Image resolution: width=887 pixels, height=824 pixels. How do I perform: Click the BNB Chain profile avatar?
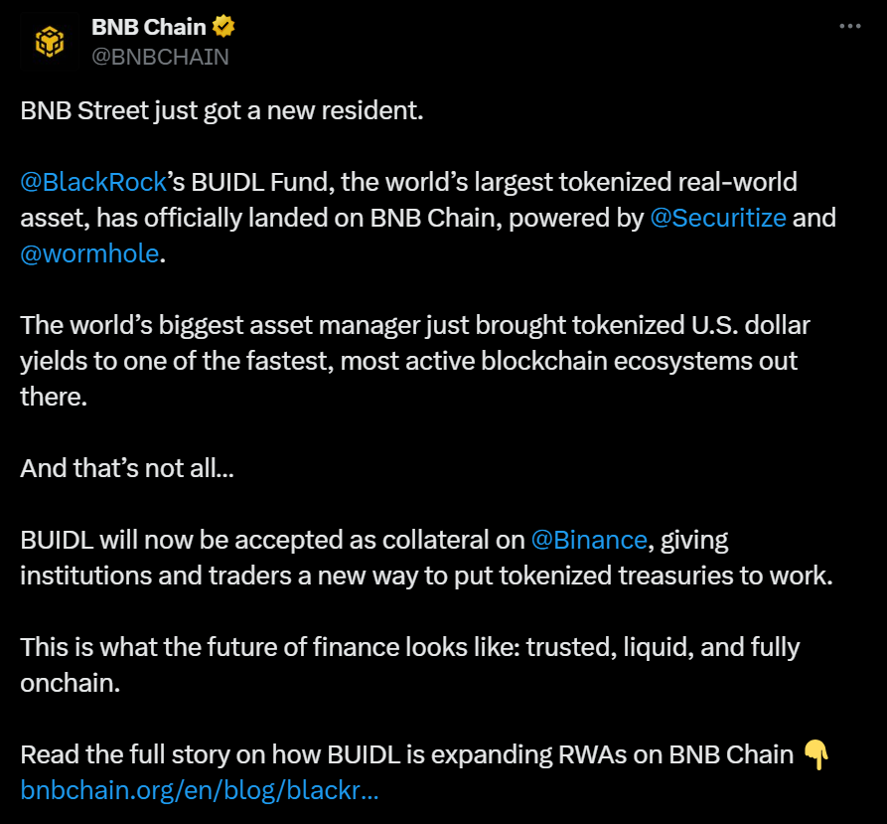point(50,41)
